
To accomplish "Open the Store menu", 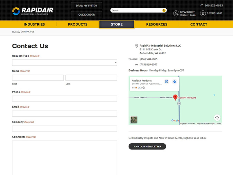I will (116, 24).
